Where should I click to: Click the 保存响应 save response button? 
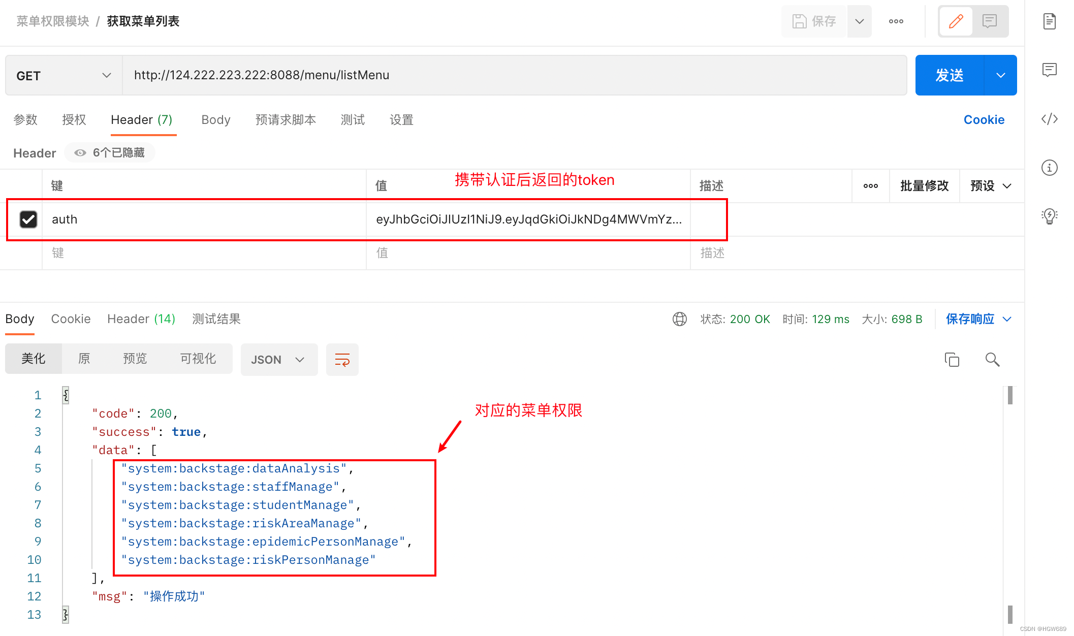[970, 319]
